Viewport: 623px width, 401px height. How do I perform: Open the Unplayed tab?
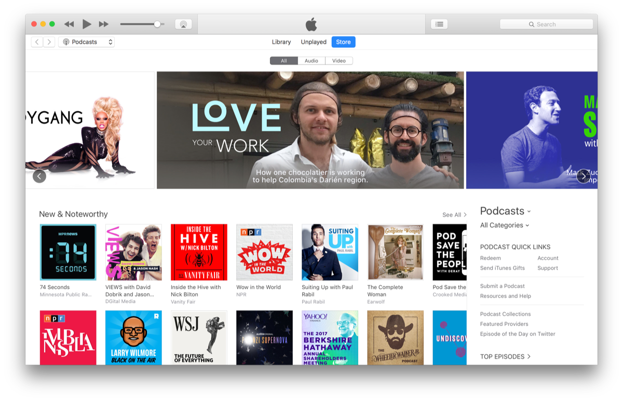(313, 42)
